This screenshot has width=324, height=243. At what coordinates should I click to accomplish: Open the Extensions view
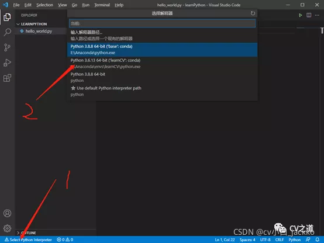(7, 78)
